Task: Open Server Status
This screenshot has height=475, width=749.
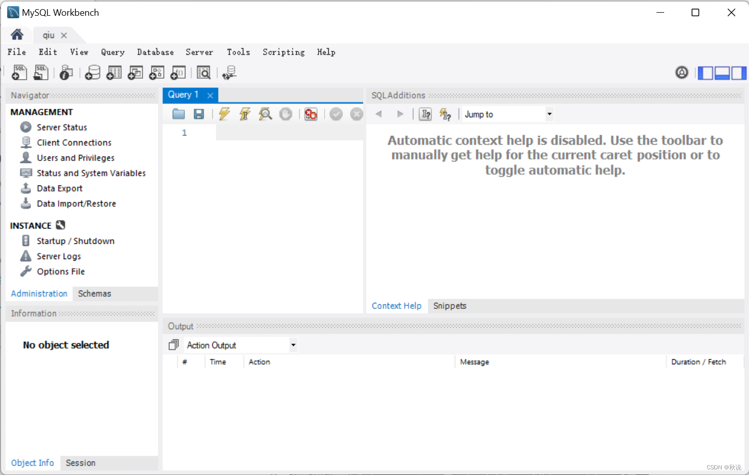Action: point(62,127)
